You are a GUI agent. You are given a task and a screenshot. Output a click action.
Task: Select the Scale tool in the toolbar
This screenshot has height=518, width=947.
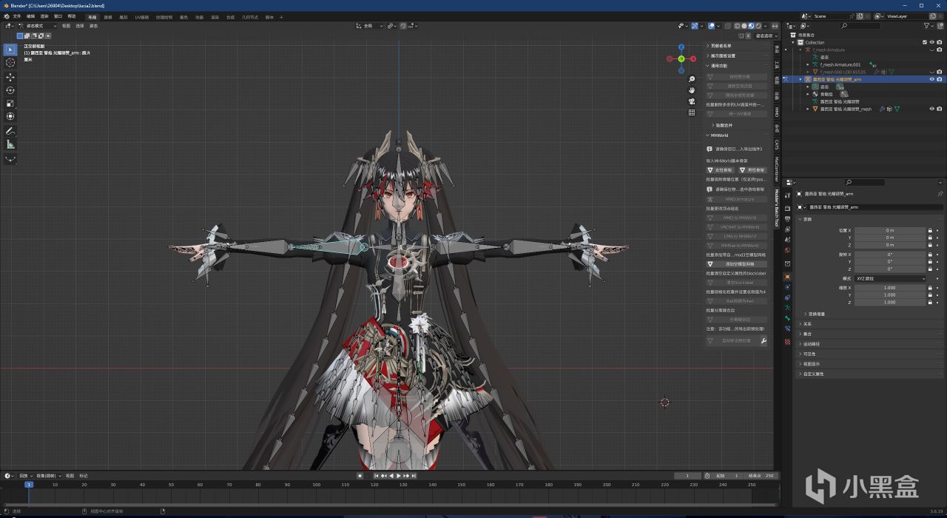coord(10,104)
